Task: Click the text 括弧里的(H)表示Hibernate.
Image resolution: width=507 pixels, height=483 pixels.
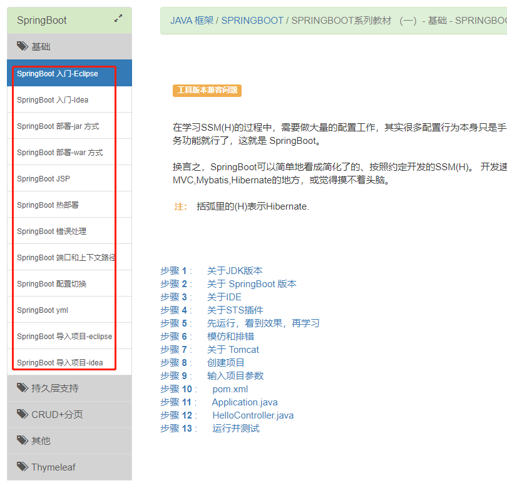Action: click(252, 206)
